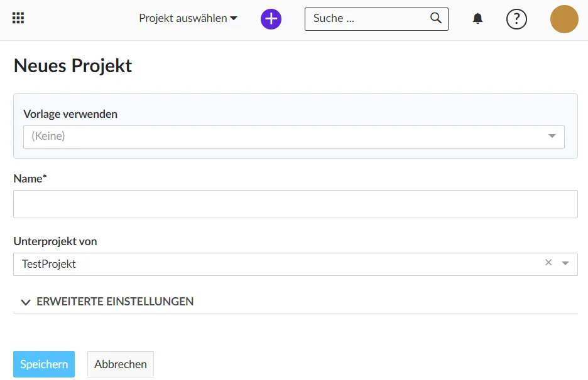The height and width of the screenshot is (380, 588).
Task: Click the search magnifier icon
Action: (x=436, y=19)
